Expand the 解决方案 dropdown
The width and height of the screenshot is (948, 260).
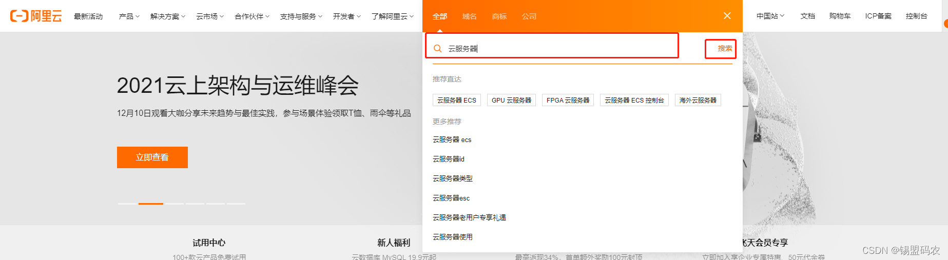click(168, 16)
